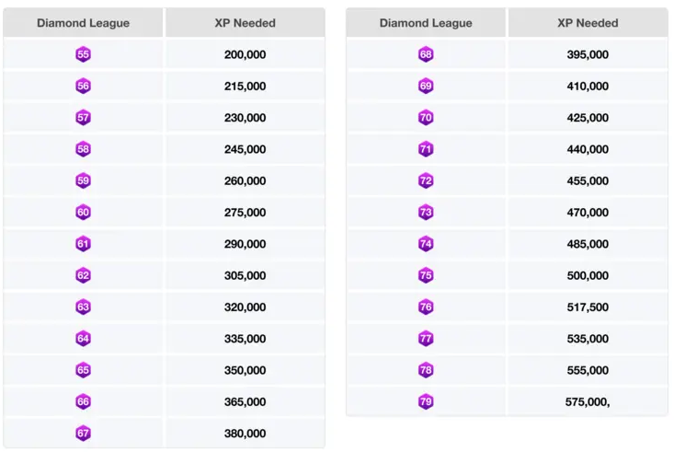This screenshot has width=674, height=452.
Task: Select the level 64 badge icon
Action: click(84, 339)
